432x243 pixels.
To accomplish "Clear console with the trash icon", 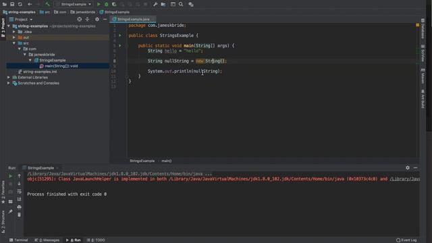I will tap(19, 215).
